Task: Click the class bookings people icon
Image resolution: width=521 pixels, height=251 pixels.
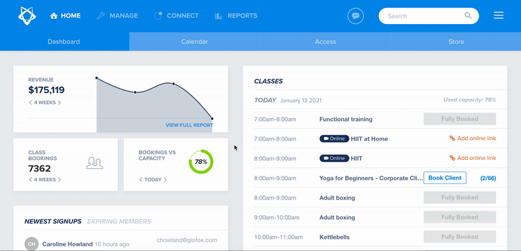Action: pos(94,163)
